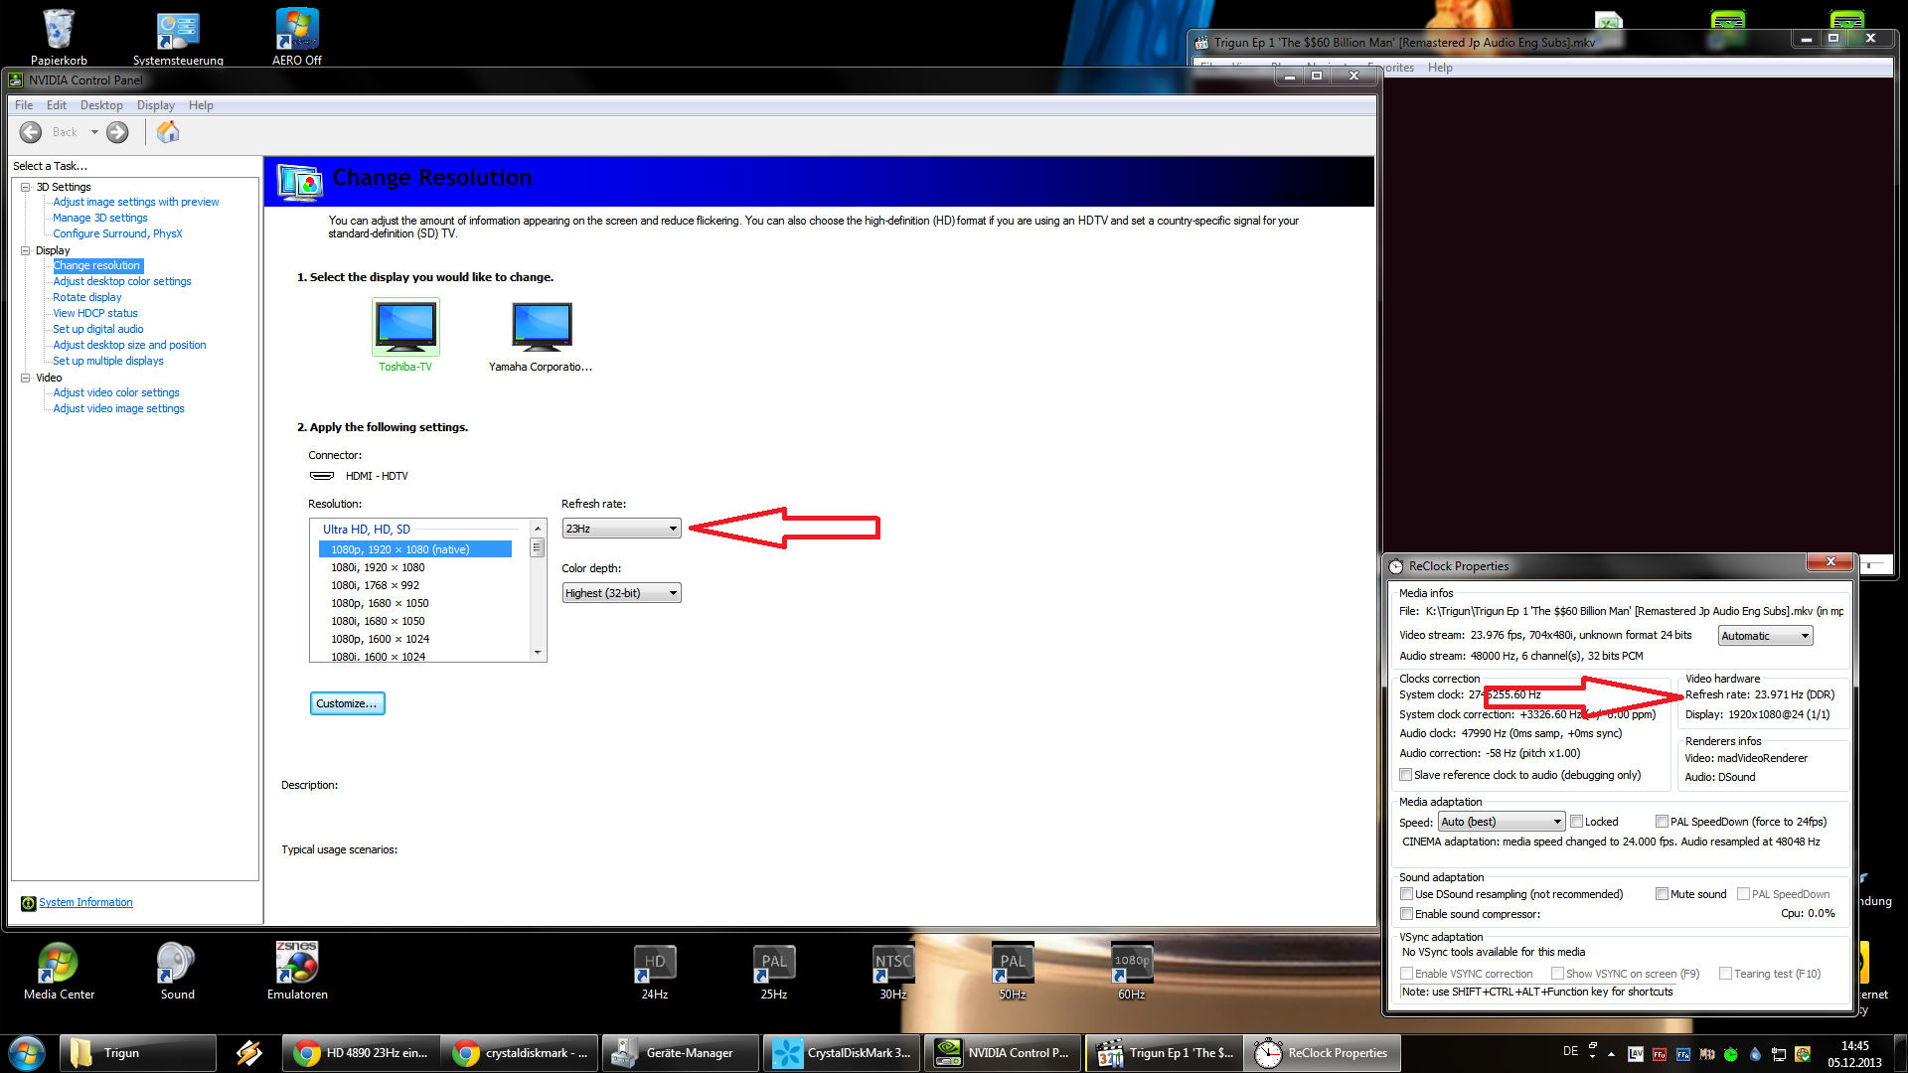1908x1073 pixels.
Task: Click the Forward arrow navigation icon
Action: [x=117, y=132]
